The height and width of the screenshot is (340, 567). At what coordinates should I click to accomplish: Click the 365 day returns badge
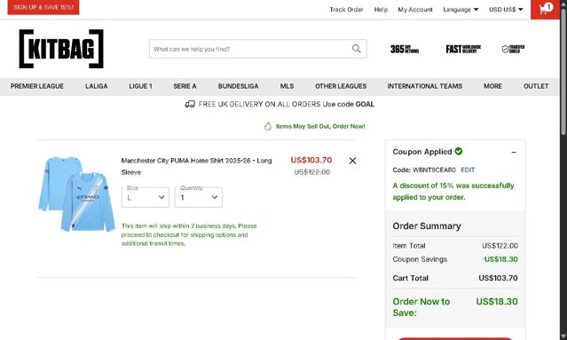coord(405,49)
